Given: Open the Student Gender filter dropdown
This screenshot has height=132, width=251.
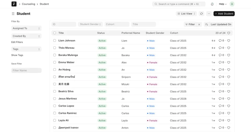Looking at the screenshot, I should click(90, 24).
